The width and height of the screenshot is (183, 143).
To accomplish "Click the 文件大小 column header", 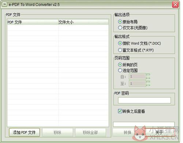I will click(83, 22).
